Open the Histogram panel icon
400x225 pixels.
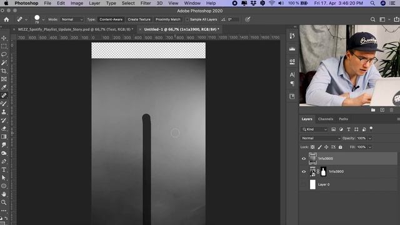click(x=292, y=49)
